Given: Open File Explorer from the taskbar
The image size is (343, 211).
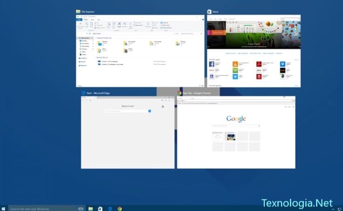Looking at the screenshot, I should pos(90,208).
